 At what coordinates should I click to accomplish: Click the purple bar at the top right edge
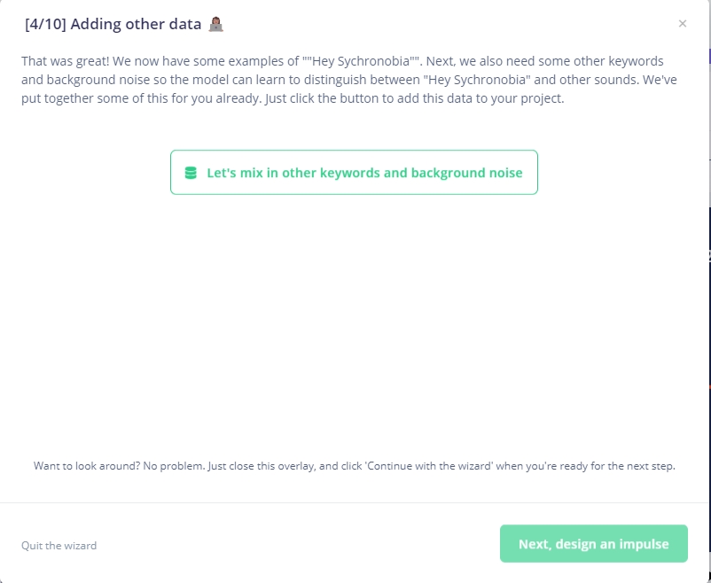click(709, 56)
